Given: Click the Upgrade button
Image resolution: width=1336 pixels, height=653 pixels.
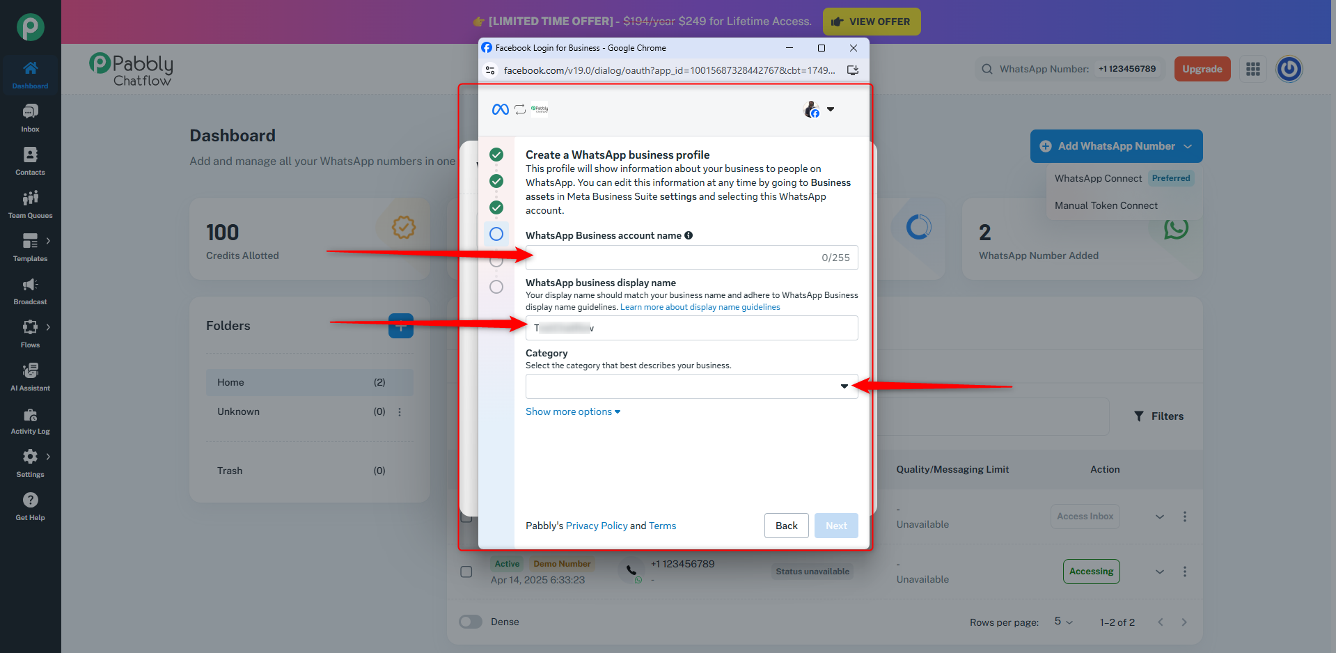Looking at the screenshot, I should tap(1202, 69).
